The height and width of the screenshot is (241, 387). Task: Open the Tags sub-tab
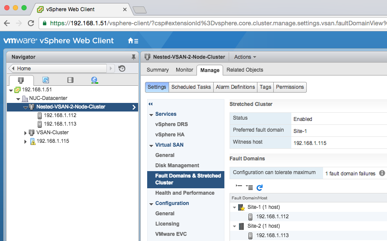tap(265, 87)
